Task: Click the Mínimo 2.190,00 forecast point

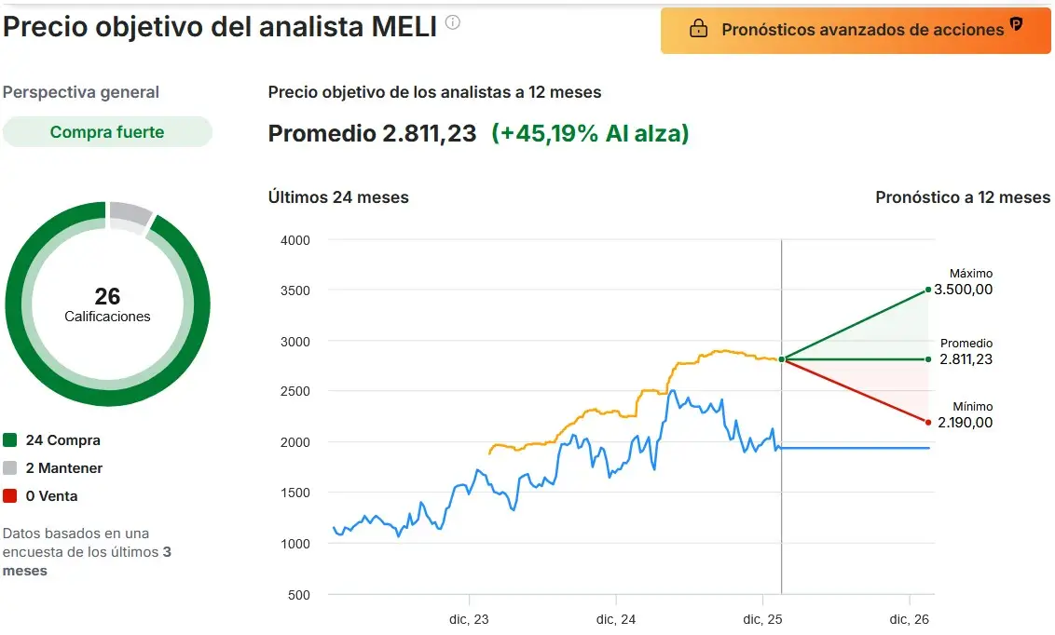Action: (928, 422)
